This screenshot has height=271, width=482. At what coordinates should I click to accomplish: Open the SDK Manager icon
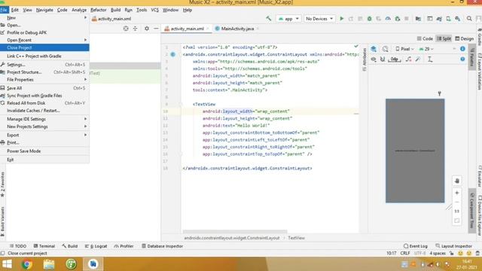[x=458, y=19]
